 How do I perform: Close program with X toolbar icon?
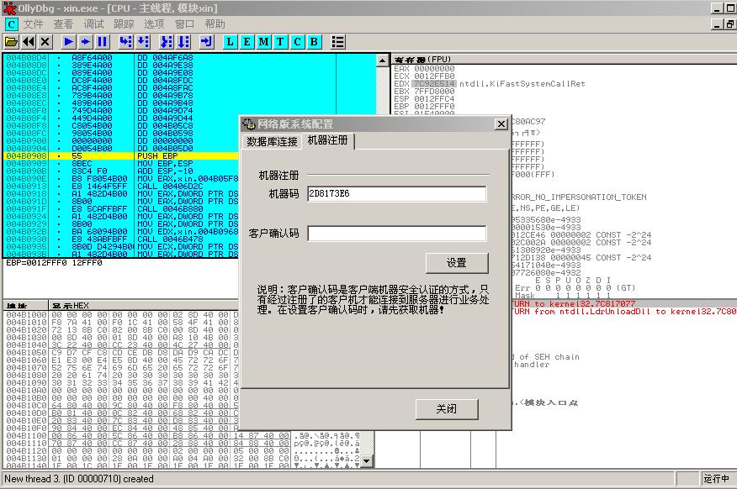point(45,42)
